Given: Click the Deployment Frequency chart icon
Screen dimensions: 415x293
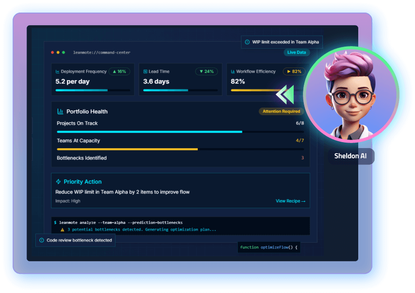Looking at the screenshot, I should tap(57, 72).
